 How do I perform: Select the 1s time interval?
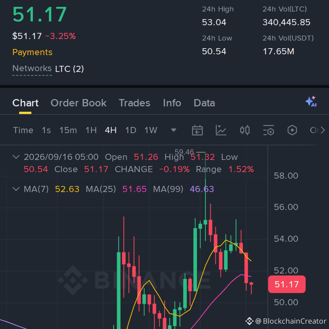click(x=46, y=130)
